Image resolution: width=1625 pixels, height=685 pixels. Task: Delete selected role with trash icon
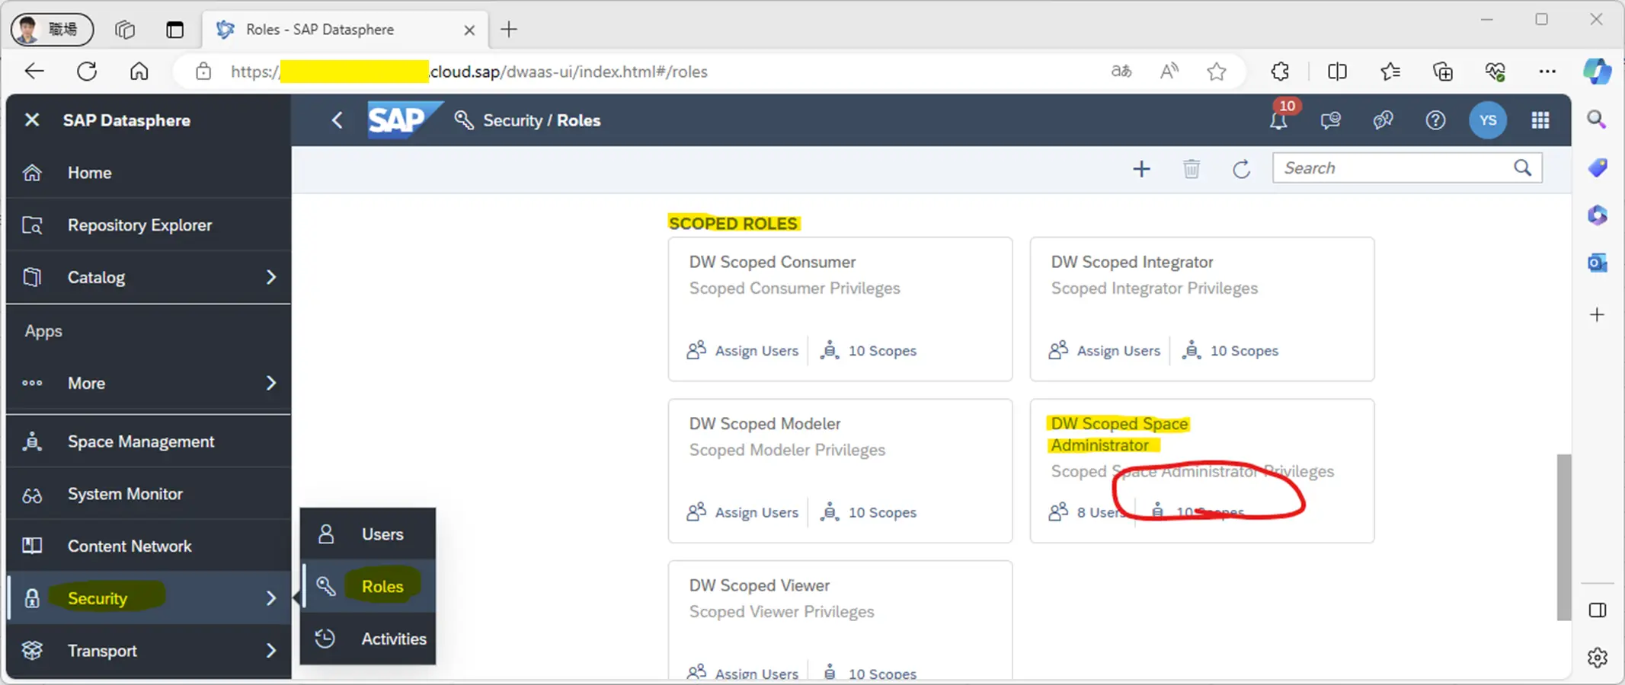[x=1192, y=169]
